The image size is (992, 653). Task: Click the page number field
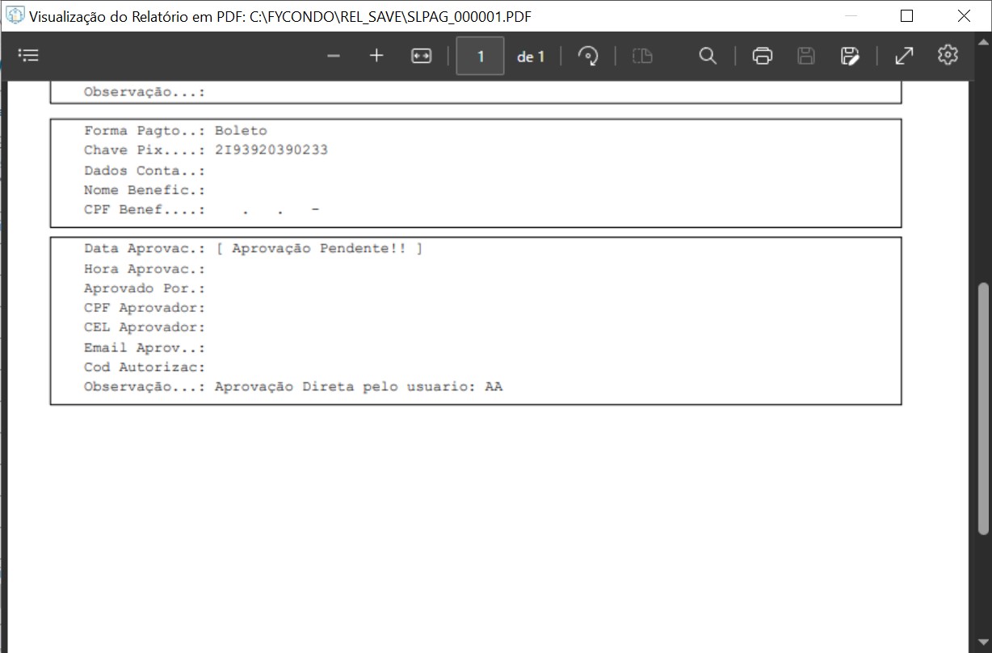click(481, 57)
